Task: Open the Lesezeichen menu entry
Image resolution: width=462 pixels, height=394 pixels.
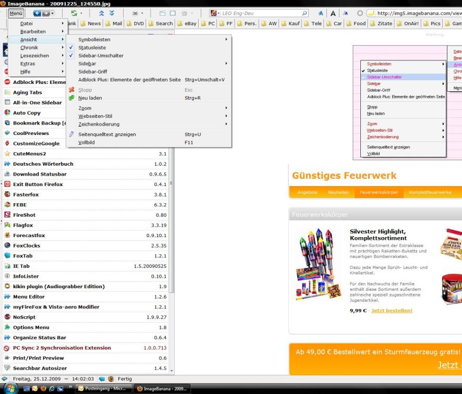Action: [x=35, y=55]
